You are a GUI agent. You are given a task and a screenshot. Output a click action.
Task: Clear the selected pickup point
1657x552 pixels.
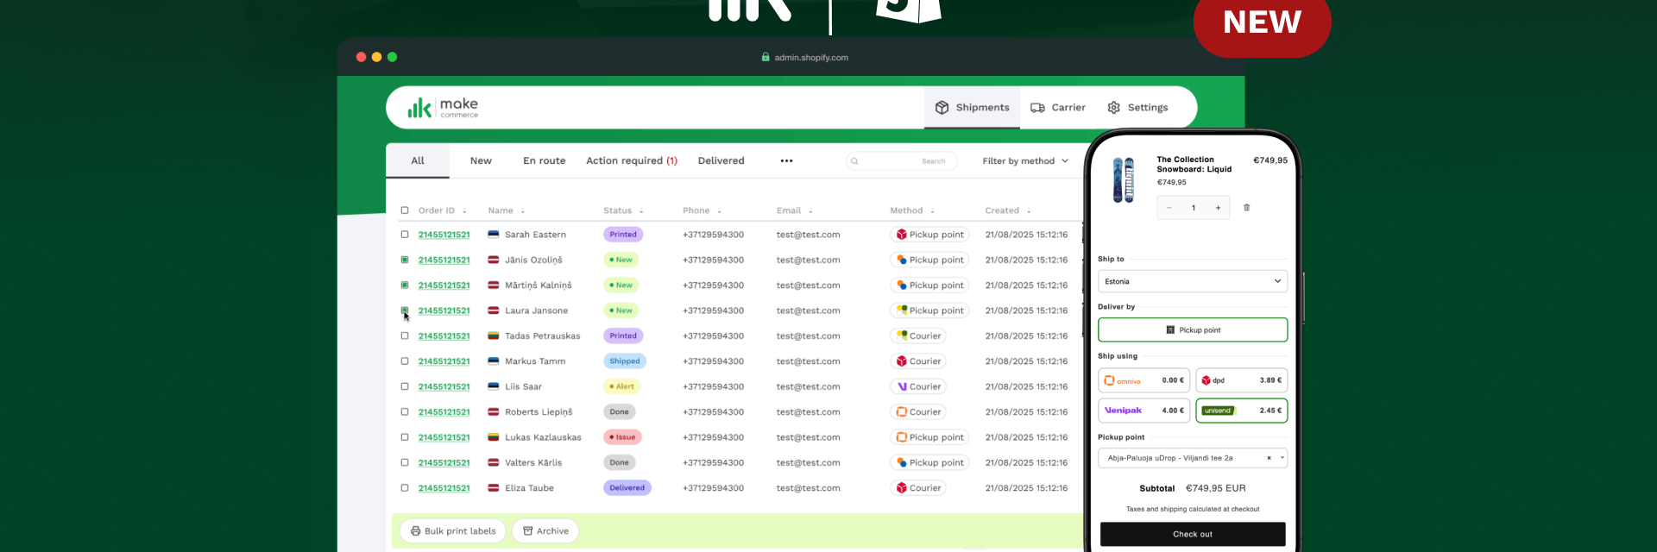[x=1269, y=458]
